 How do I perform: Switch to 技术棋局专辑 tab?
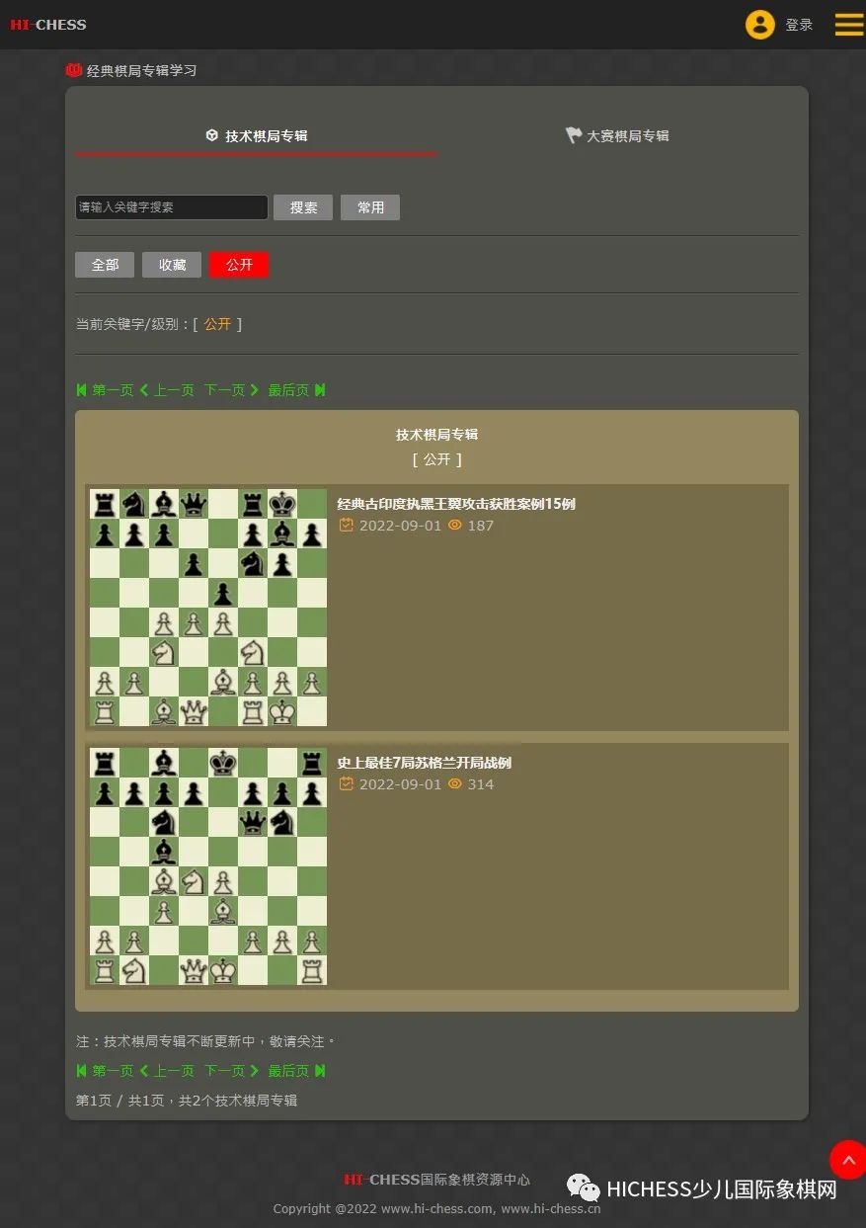257,136
